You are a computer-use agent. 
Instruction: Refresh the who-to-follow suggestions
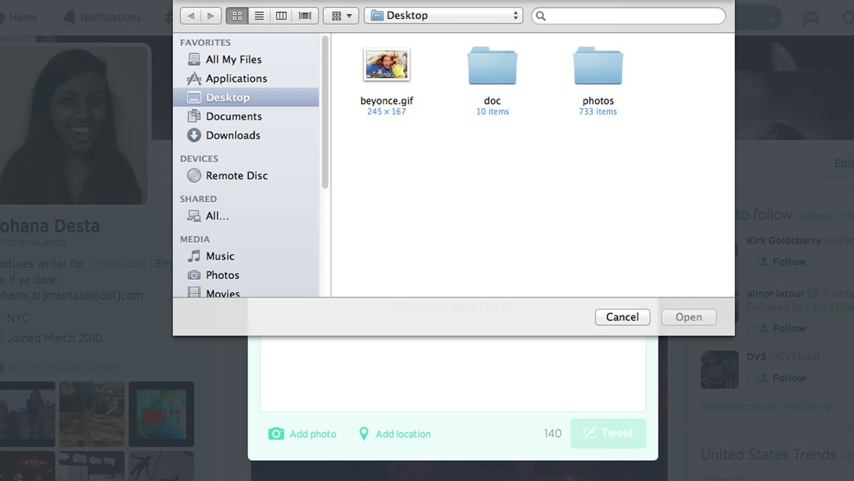coord(817,216)
